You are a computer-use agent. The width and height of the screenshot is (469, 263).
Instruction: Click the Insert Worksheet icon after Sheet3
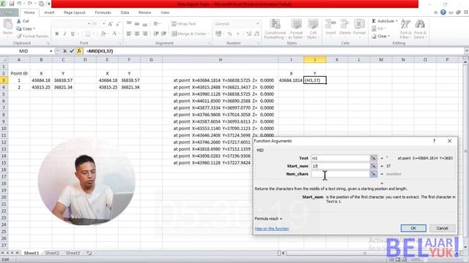click(x=89, y=253)
